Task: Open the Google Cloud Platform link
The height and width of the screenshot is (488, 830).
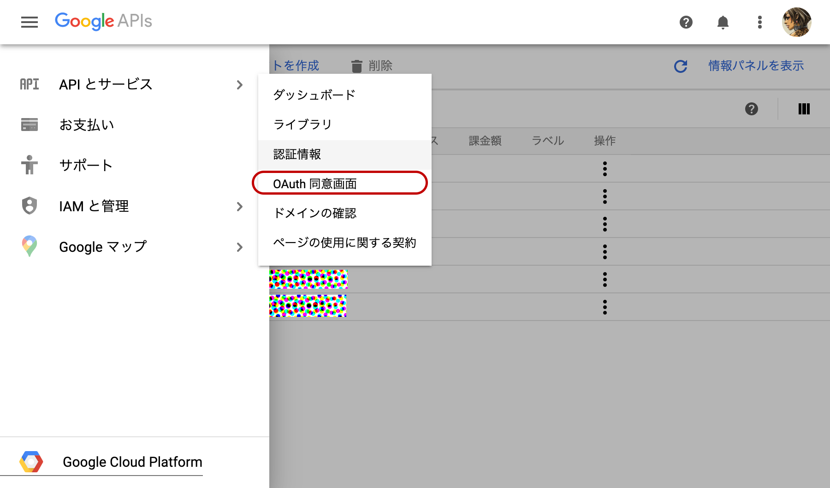Action: point(133,462)
